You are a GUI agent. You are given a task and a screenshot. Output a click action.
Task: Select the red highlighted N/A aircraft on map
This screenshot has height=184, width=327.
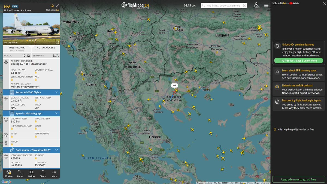[x=174, y=92]
